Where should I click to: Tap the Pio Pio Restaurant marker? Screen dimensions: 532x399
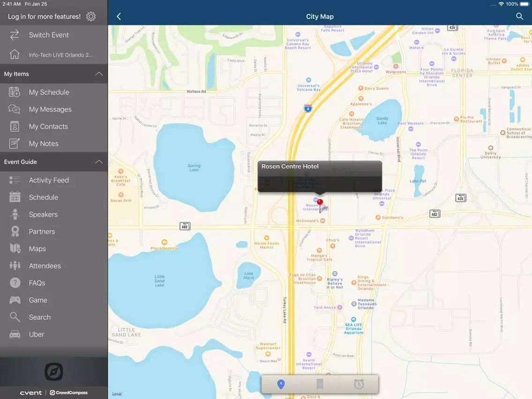(x=456, y=119)
